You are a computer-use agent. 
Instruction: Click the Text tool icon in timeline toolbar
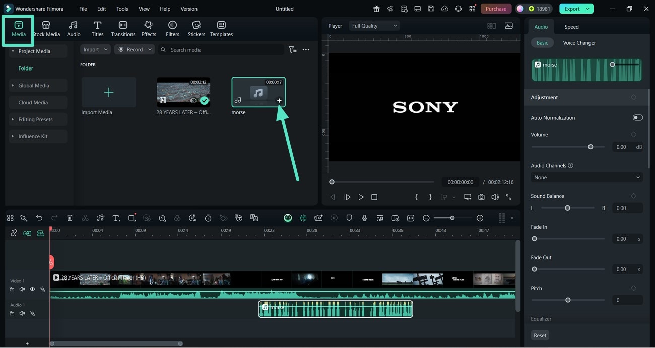pyautogui.click(x=116, y=218)
